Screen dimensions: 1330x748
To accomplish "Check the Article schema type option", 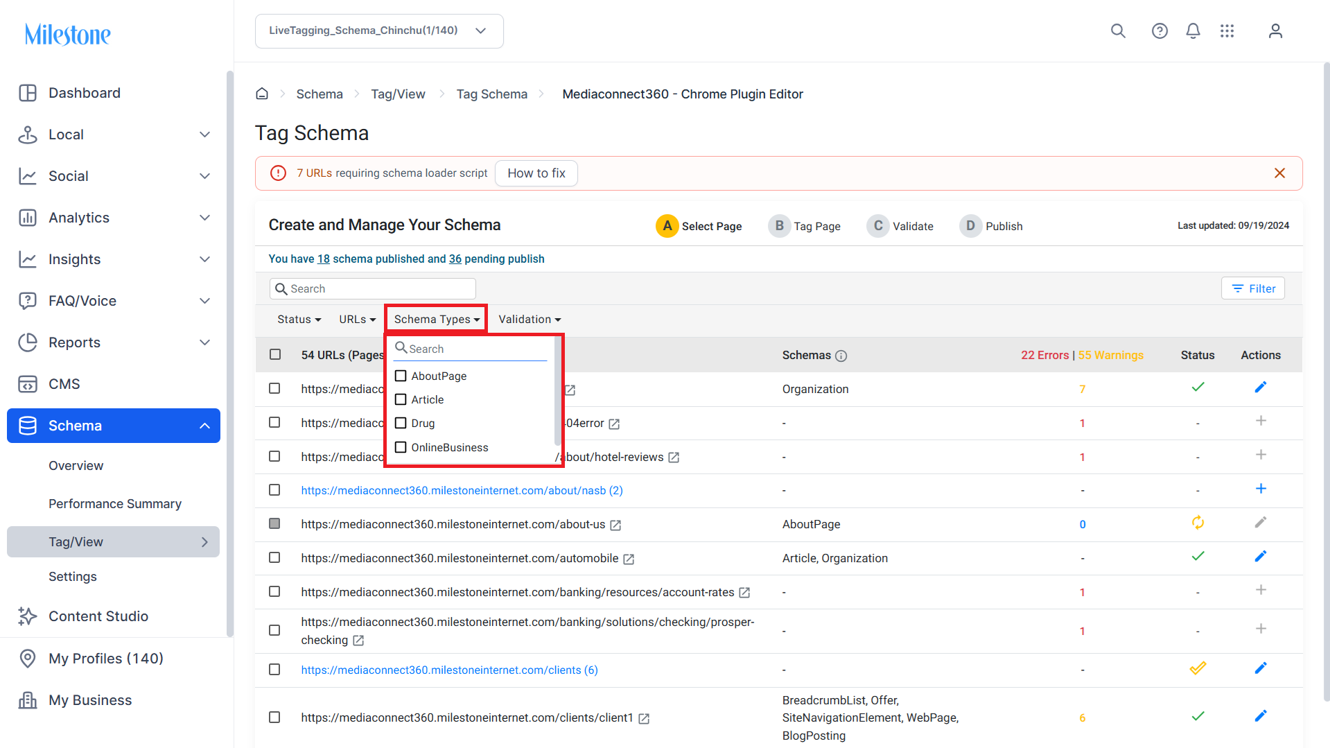I will pyautogui.click(x=401, y=399).
